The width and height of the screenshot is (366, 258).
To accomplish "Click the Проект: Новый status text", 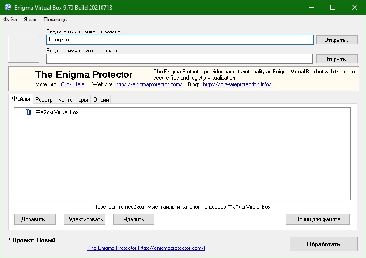I will click(x=32, y=240).
